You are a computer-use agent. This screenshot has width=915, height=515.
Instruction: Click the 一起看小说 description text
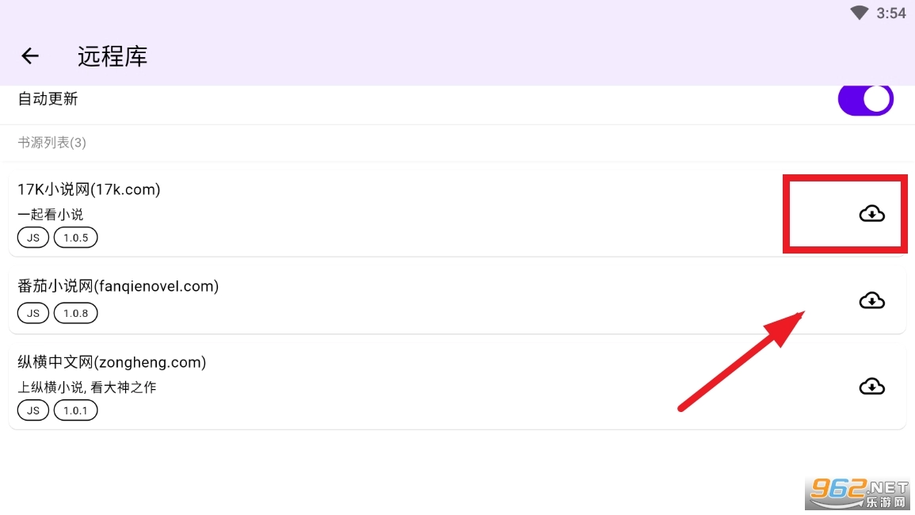pos(50,214)
